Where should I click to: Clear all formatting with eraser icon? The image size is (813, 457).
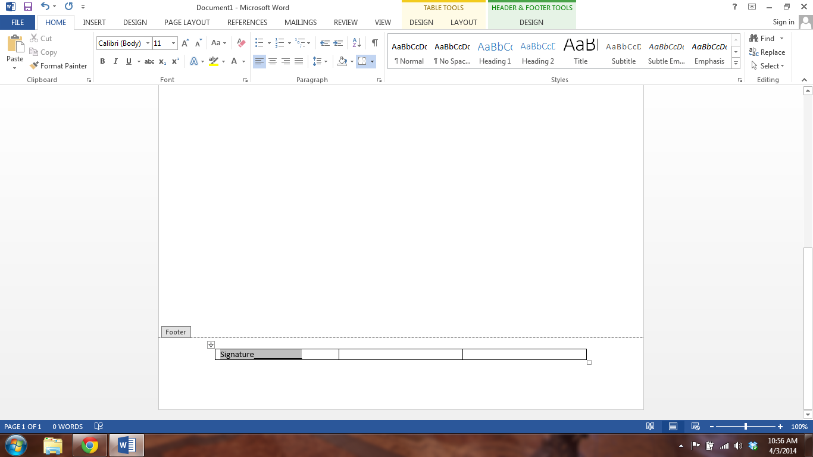(241, 43)
